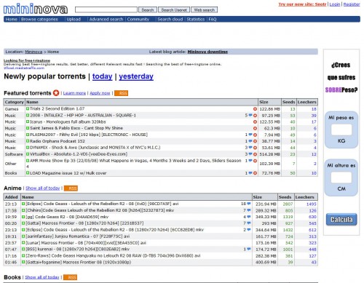Click green download icon for VirtualBox torrent
Viewport: 364px width, 283px height.
coord(28,154)
